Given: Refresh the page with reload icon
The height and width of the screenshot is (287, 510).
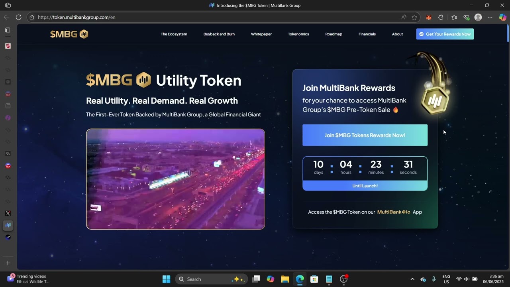Looking at the screenshot, I should coord(18,17).
